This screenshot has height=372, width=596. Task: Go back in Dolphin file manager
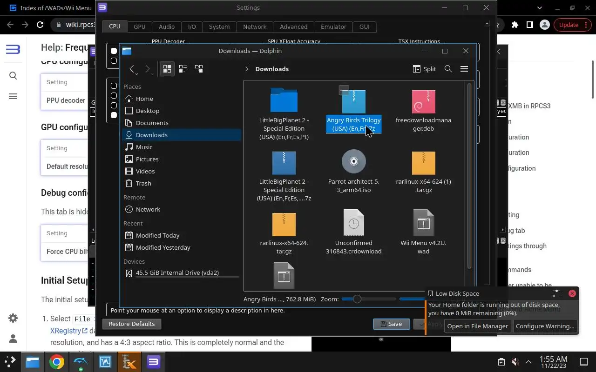[x=132, y=69]
